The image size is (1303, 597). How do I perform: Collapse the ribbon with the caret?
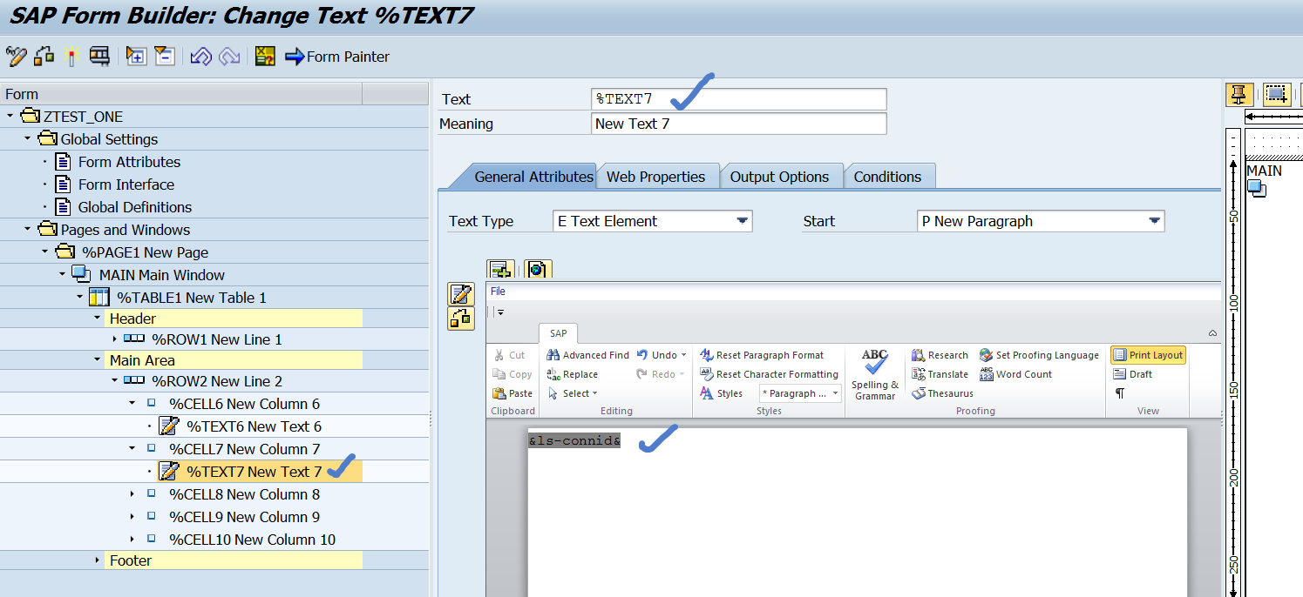(x=1212, y=333)
